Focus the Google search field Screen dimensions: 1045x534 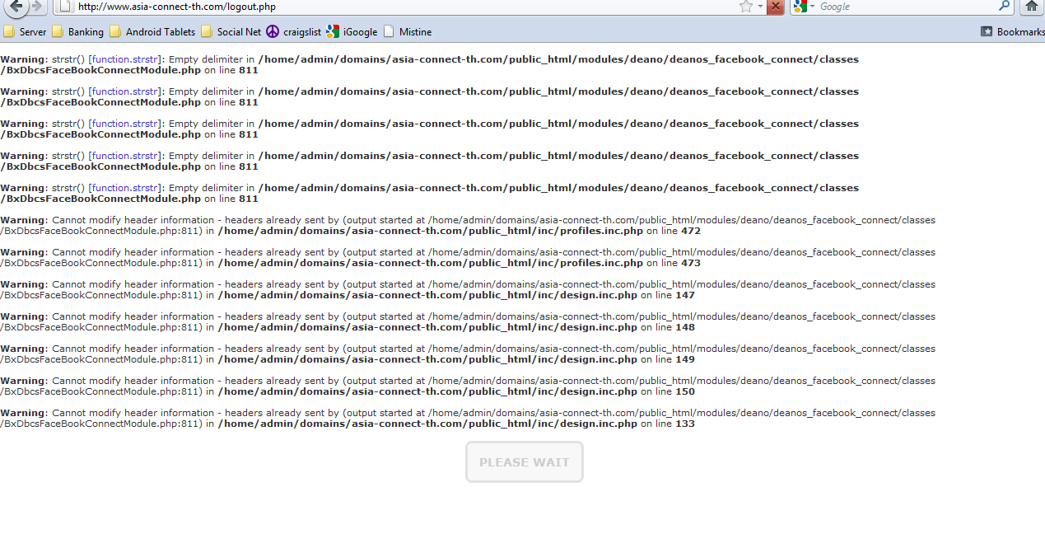[906, 7]
